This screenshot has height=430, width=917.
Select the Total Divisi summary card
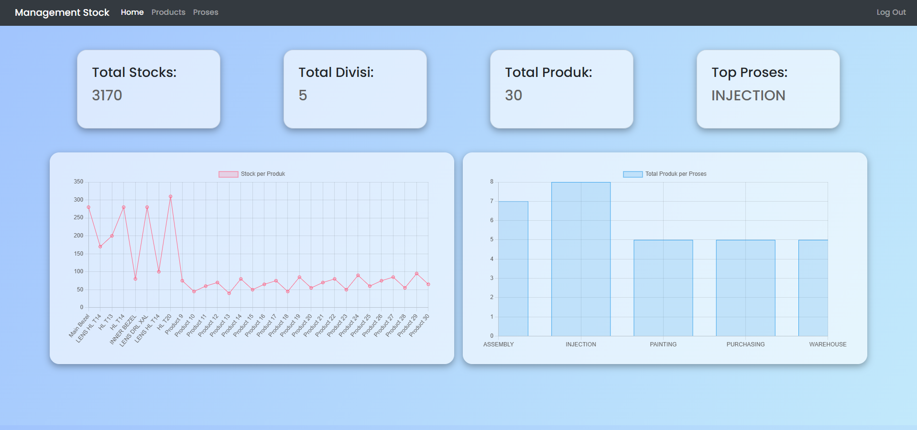[355, 89]
